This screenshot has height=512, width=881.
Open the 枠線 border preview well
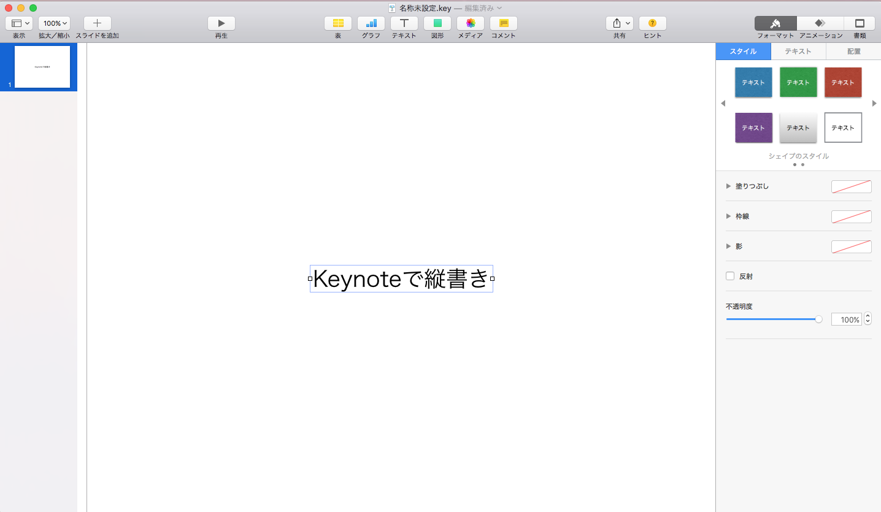coord(852,216)
